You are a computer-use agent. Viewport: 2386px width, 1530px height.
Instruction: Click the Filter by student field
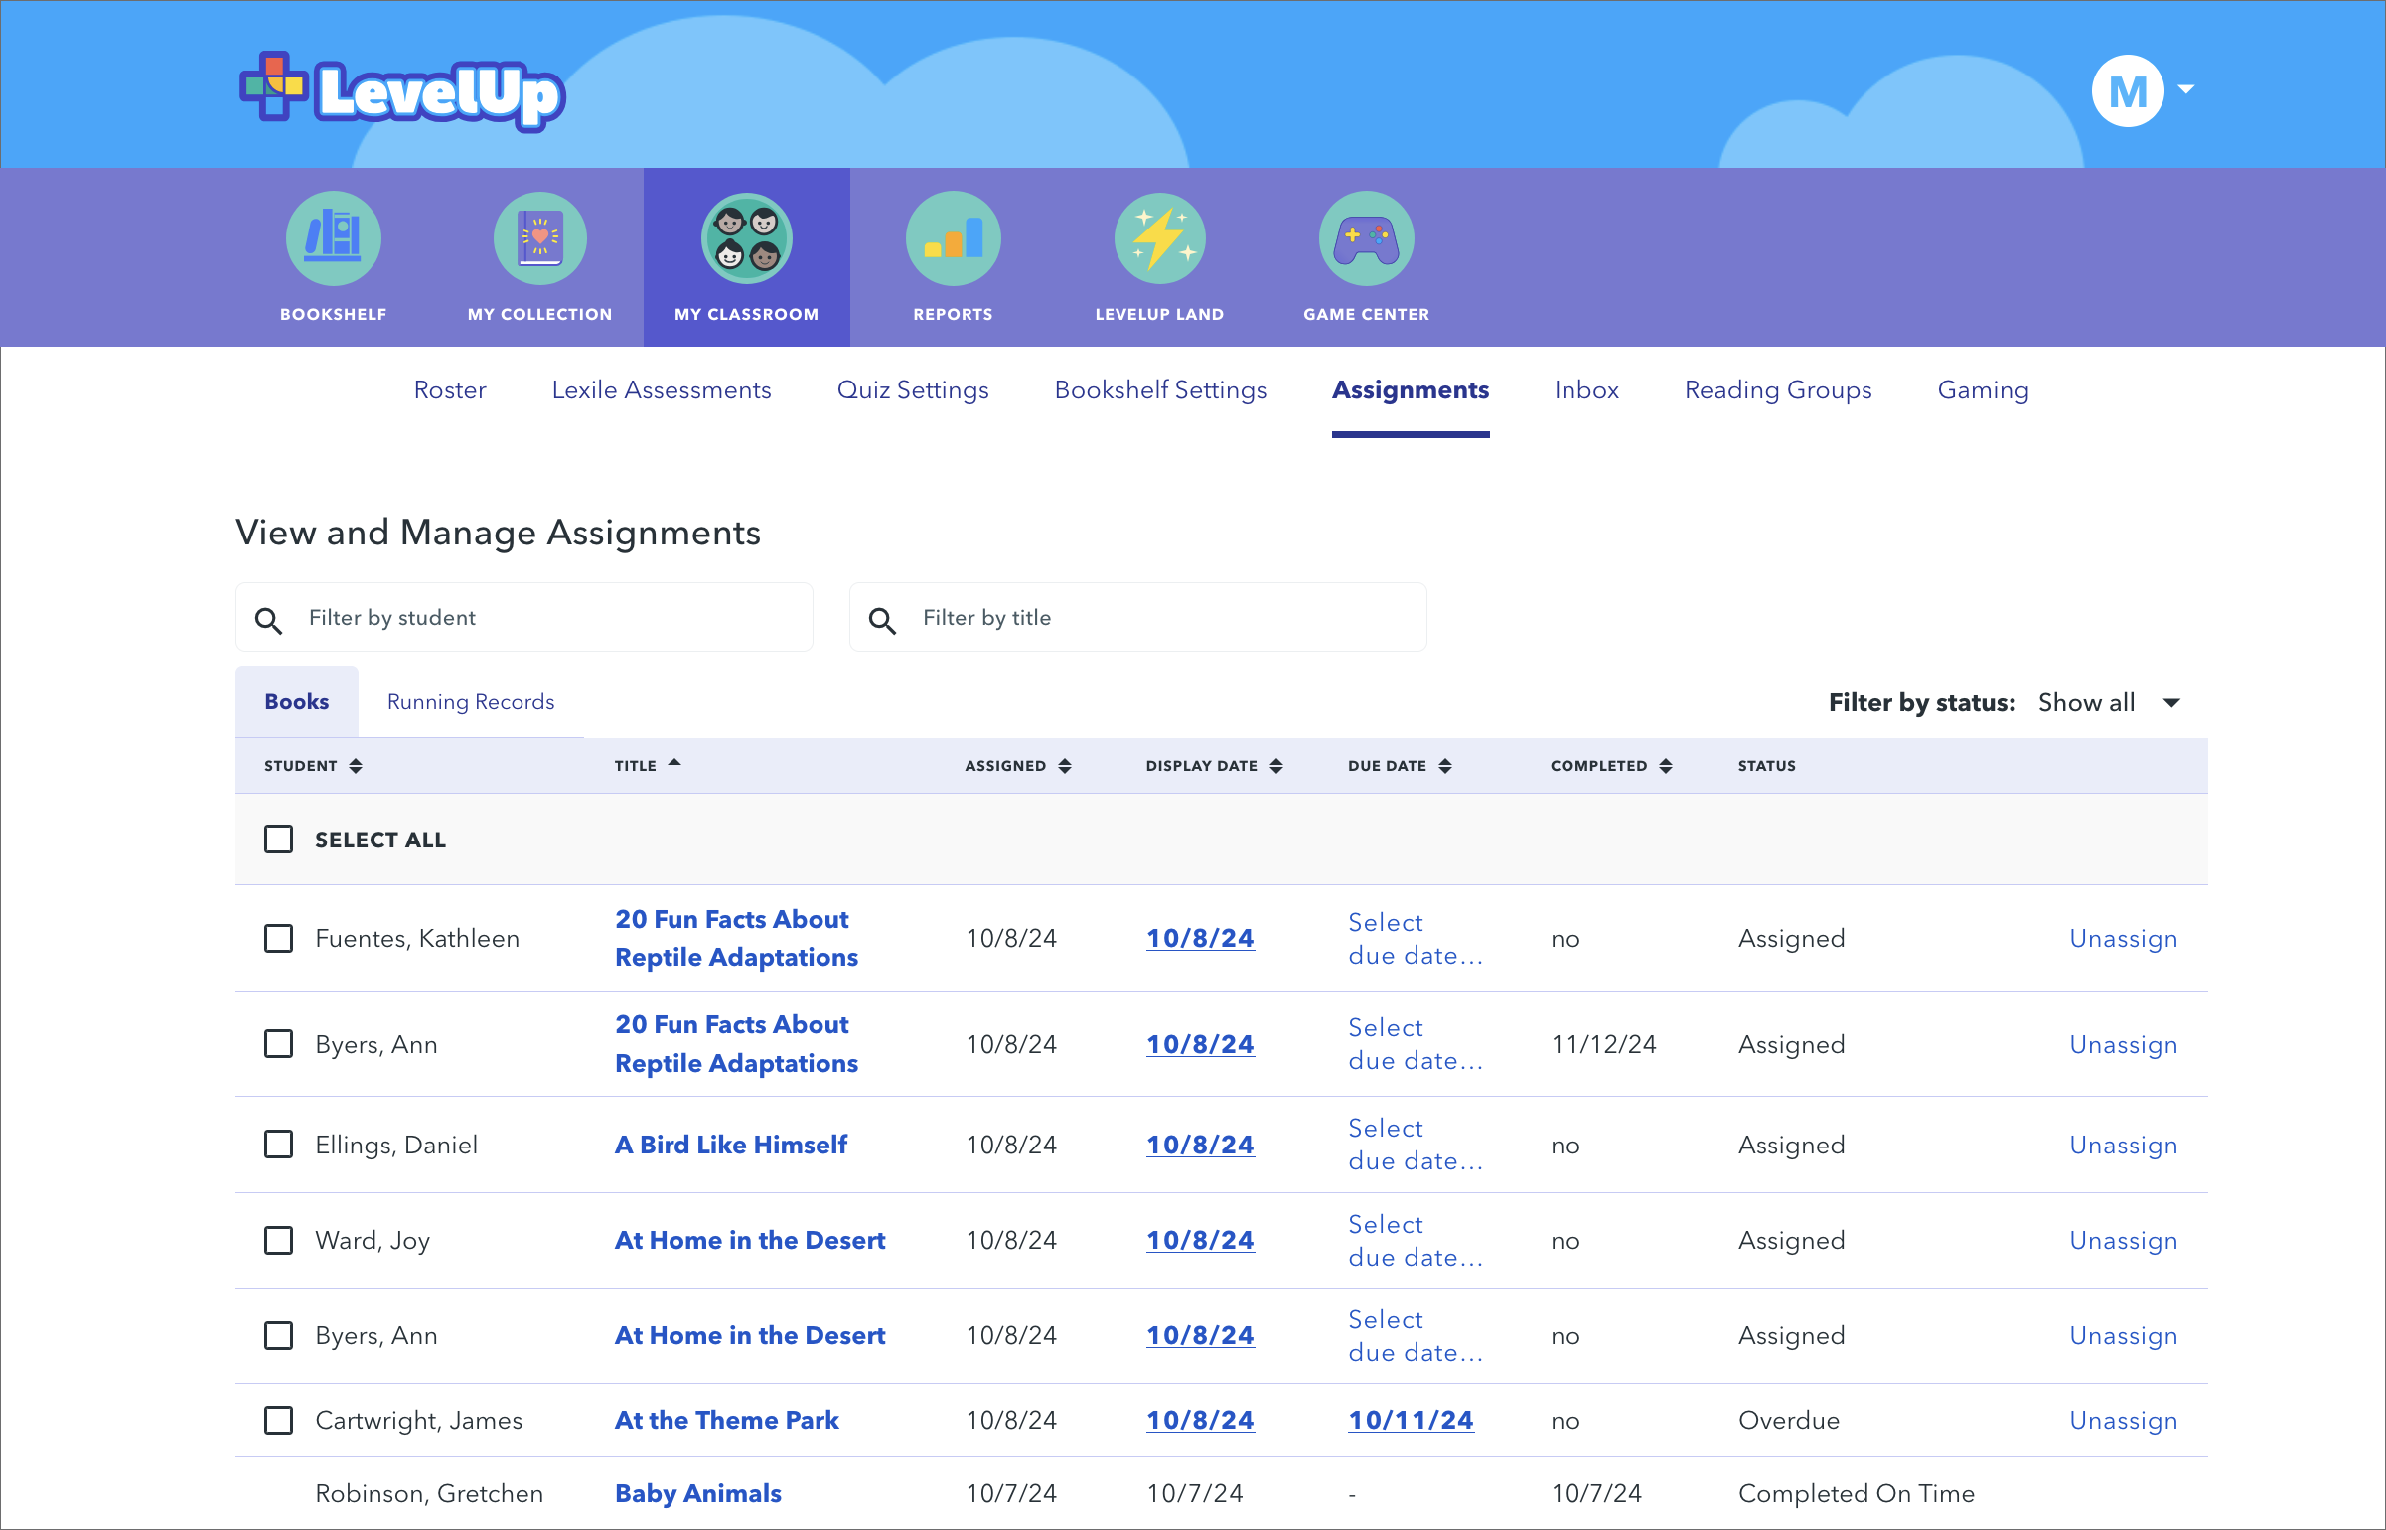point(536,618)
